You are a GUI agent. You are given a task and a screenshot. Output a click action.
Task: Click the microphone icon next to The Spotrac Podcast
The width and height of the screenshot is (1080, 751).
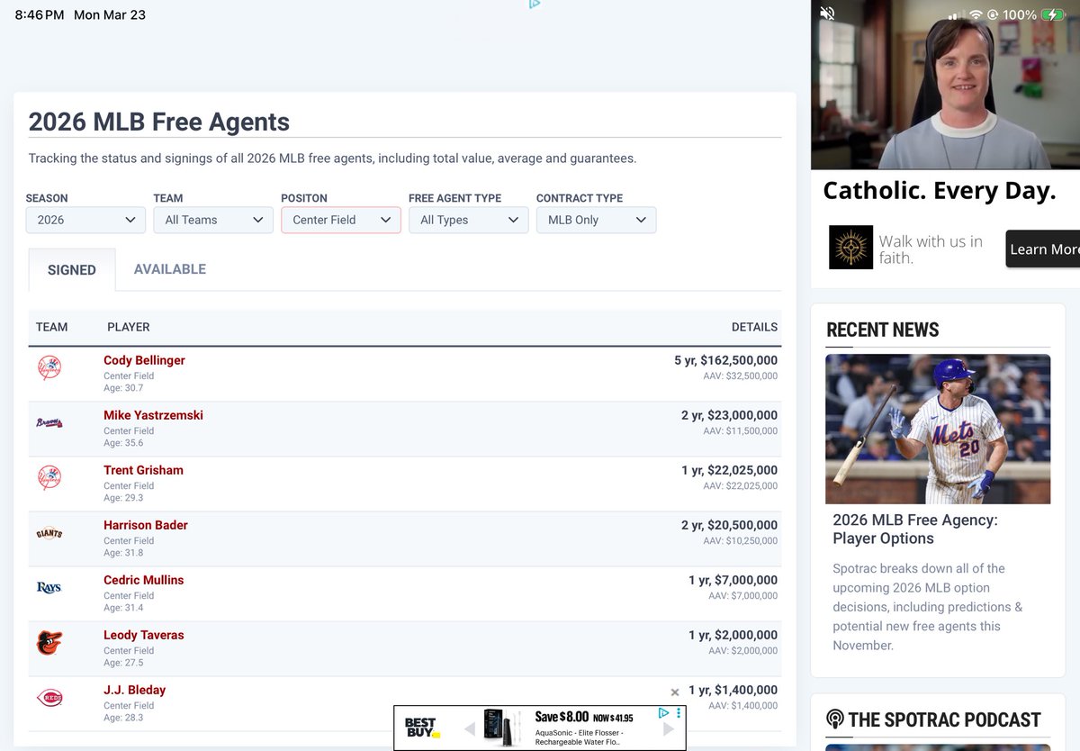pyautogui.click(x=835, y=719)
